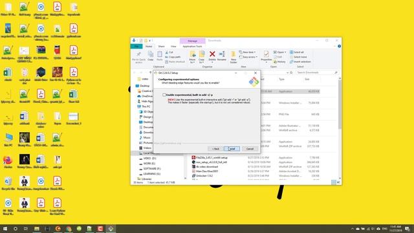Select OneDrive in navigation pane
This screenshot has width=414, height=233.
click(x=145, y=96)
